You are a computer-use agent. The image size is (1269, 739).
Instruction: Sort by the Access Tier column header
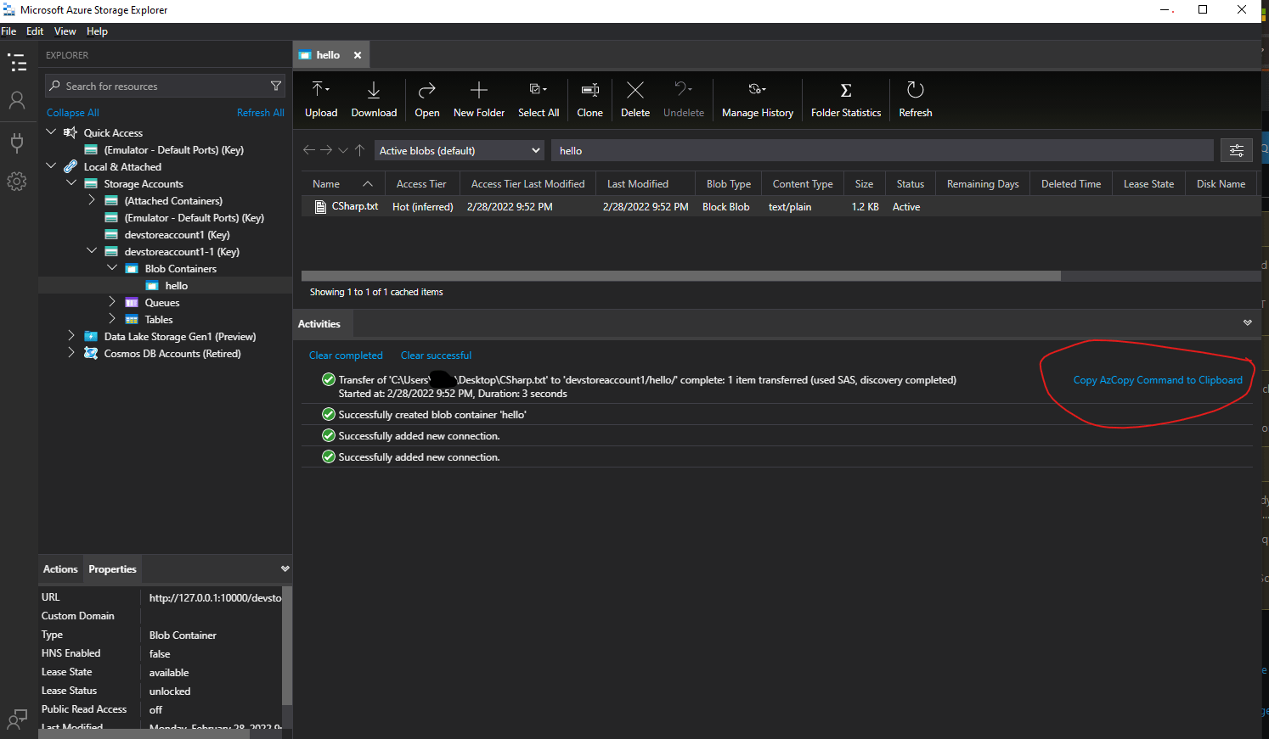coord(421,184)
